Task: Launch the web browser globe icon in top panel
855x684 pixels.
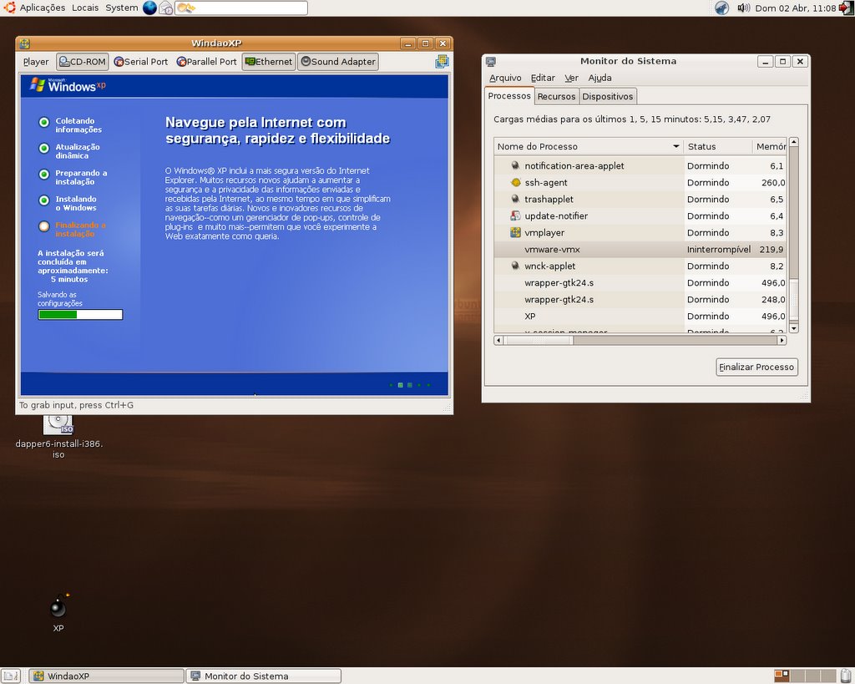Action: pos(149,8)
